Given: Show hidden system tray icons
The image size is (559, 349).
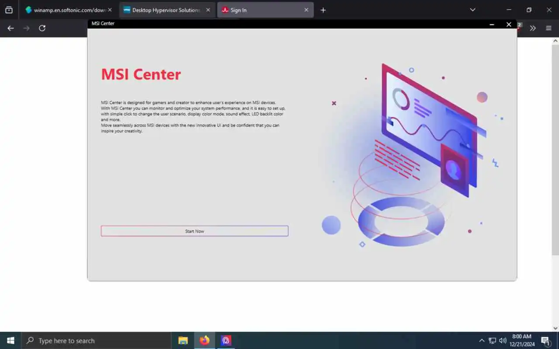Looking at the screenshot, I should pyautogui.click(x=482, y=340).
